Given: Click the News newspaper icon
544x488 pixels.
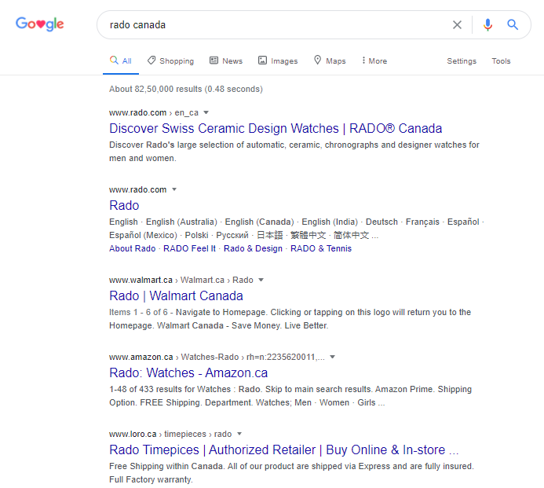Looking at the screenshot, I should (x=214, y=61).
